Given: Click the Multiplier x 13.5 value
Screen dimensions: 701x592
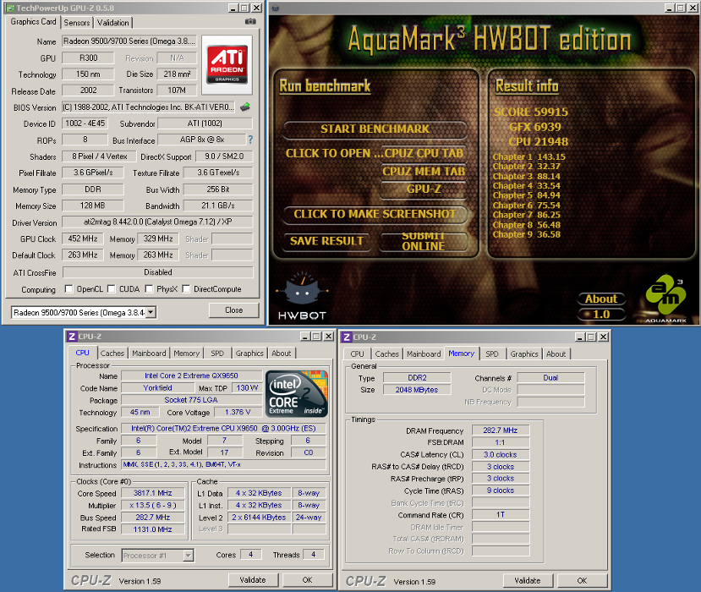Looking at the screenshot, I should coord(153,505).
